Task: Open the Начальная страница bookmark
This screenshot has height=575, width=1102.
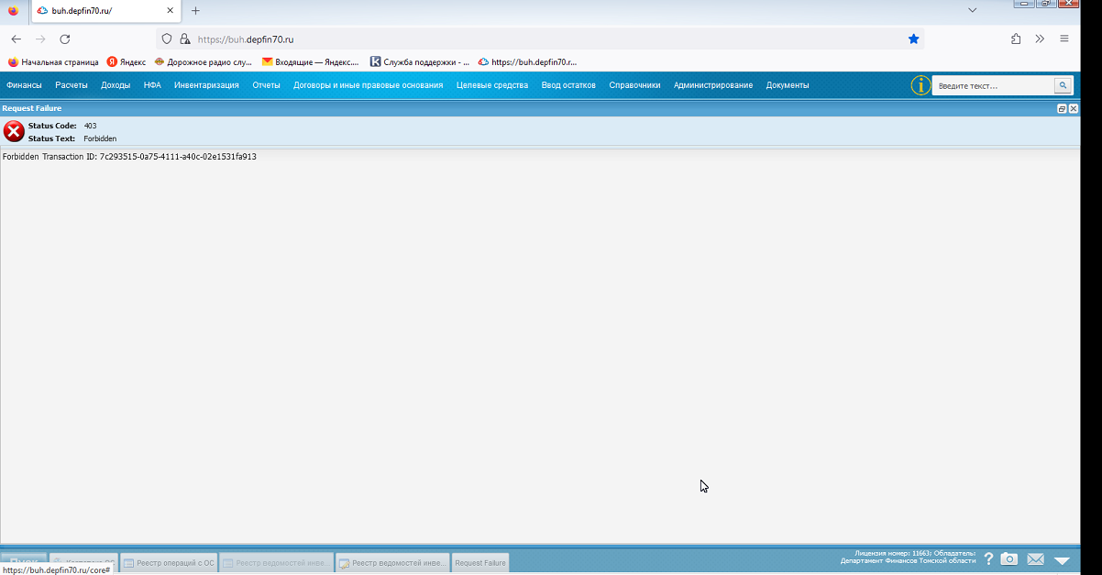Action: pyautogui.click(x=53, y=62)
